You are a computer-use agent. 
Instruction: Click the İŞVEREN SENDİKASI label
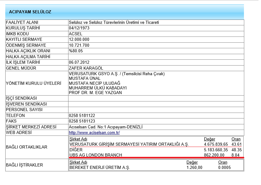tap(26, 104)
